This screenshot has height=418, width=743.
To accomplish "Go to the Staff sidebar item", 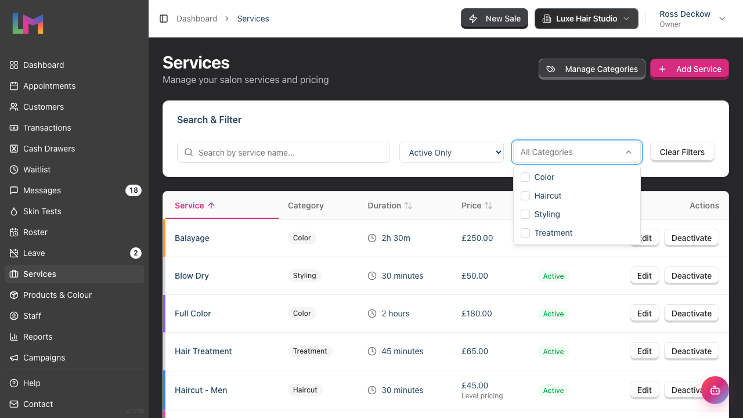I will point(74,316).
